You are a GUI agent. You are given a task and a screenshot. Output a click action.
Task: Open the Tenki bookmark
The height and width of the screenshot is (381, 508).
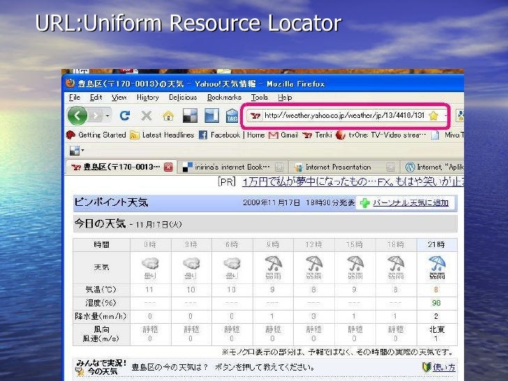click(317, 135)
